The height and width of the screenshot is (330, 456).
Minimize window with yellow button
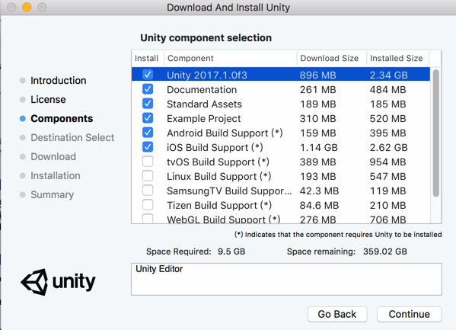point(27,7)
